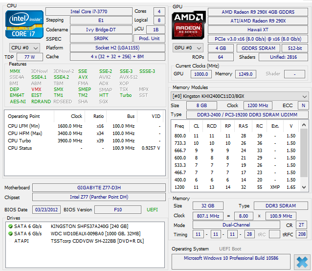
Task: Click green status icon for KINGSTON SHFS37A240G drive
Action: [x=11, y=226]
